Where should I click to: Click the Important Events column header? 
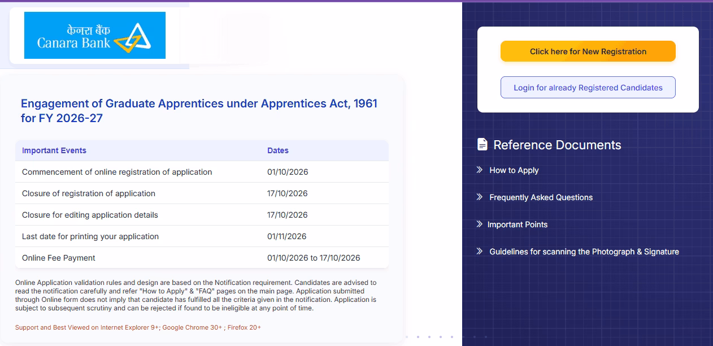[54, 150]
